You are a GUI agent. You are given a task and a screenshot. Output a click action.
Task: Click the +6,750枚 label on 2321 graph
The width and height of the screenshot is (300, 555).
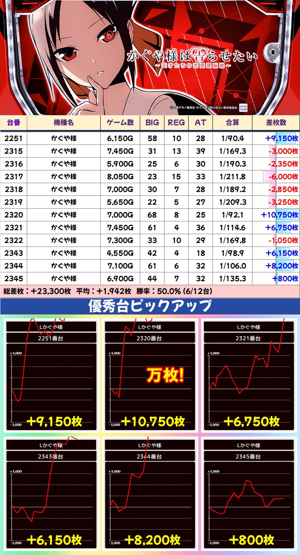click(x=251, y=421)
